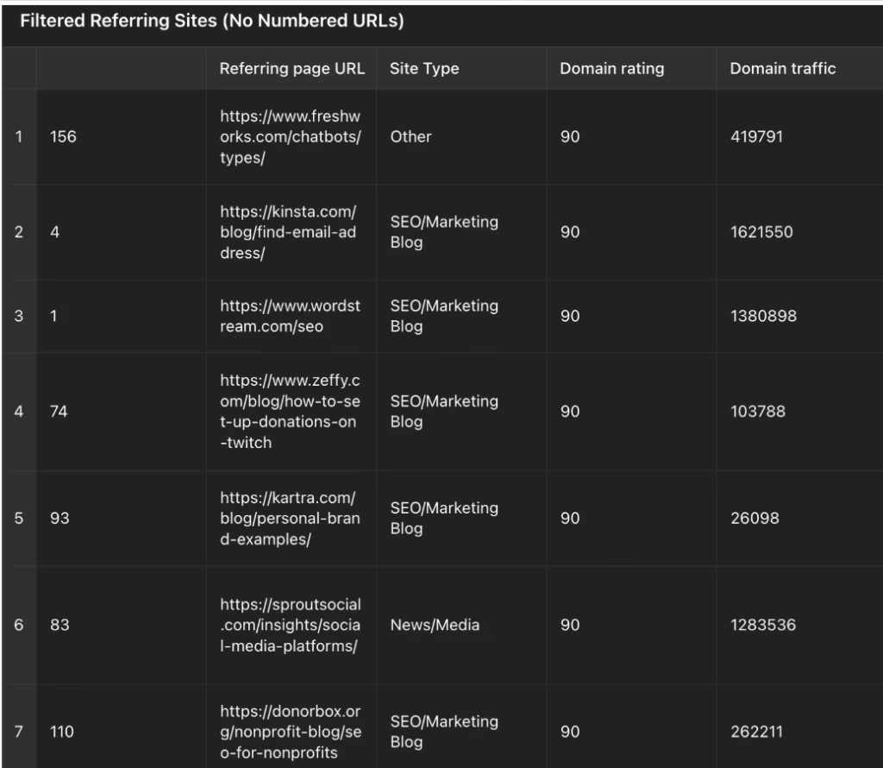Select index cell value 74
Screen dimensions: 883x768
click(59, 412)
